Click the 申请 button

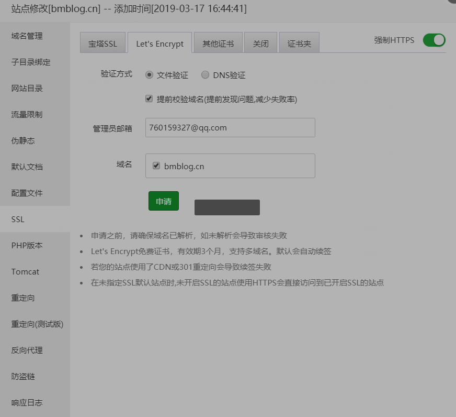[163, 201]
